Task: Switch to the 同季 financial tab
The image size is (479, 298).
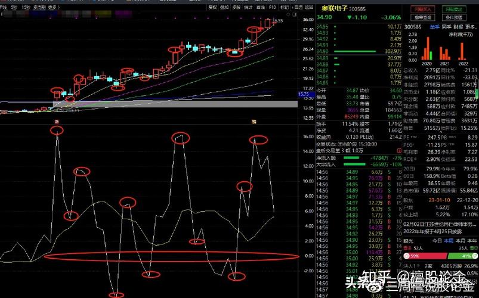Action: pyautogui.click(x=447, y=27)
